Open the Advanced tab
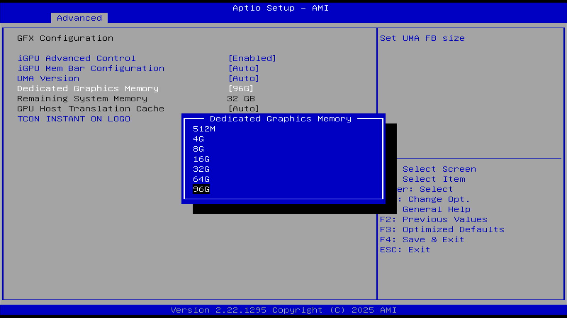Image resolution: width=567 pixels, height=318 pixels. pos(79,18)
